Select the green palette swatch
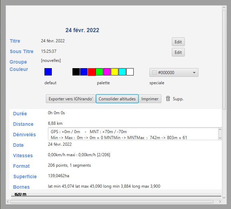The image size is (231, 209). 99,72
